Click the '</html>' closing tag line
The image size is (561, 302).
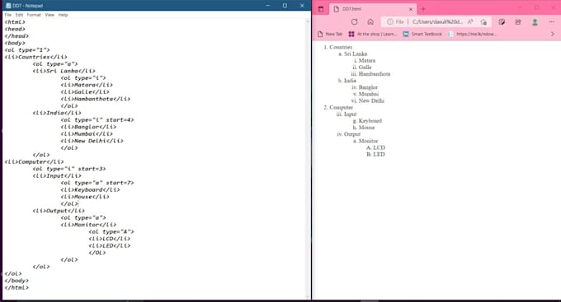[16, 287]
